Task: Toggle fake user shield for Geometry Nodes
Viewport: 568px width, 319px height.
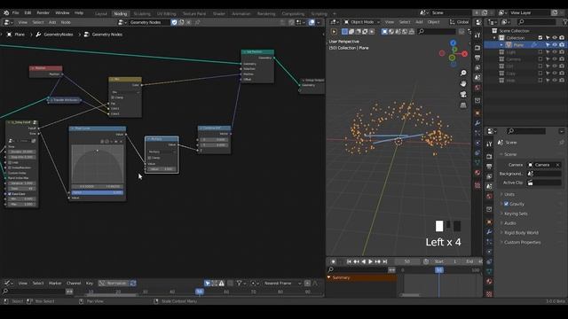Action: point(174,22)
